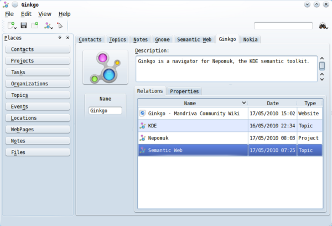This screenshot has width=332, height=226.
Task: Open Tasks in Places panel
Action: coord(38,72)
